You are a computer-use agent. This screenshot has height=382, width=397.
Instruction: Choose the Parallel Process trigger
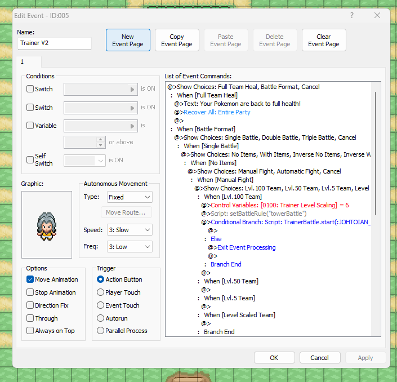coord(101,331)
